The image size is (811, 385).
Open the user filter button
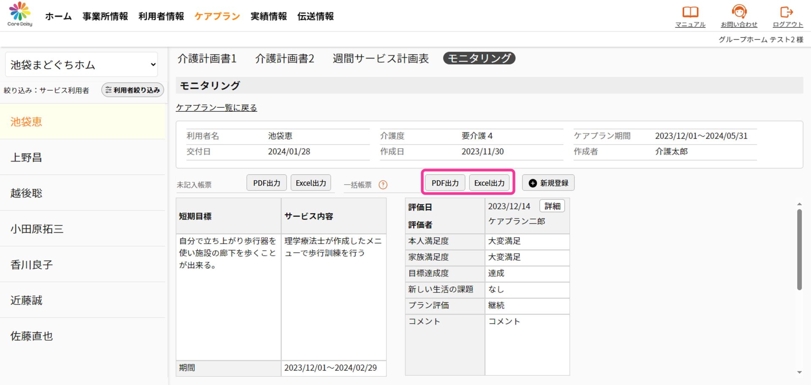coord(133,90)
